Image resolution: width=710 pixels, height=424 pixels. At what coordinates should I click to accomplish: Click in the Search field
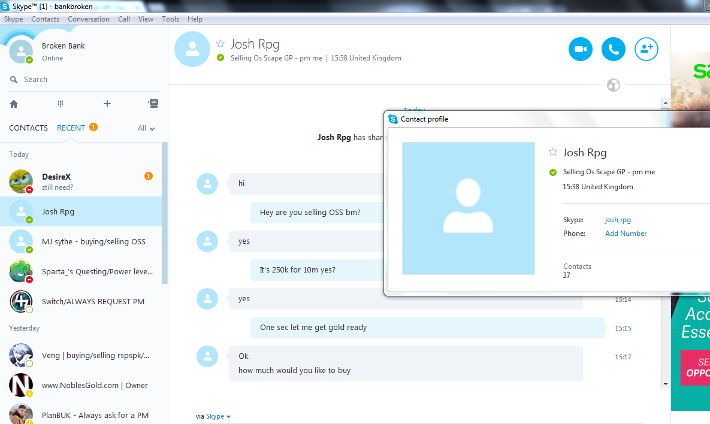coord(84,80)
